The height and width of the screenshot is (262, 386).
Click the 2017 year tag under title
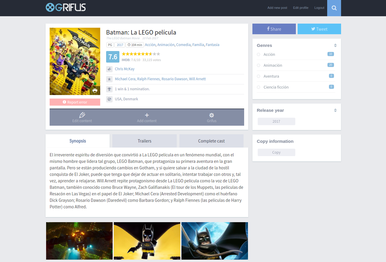[120, 45]
